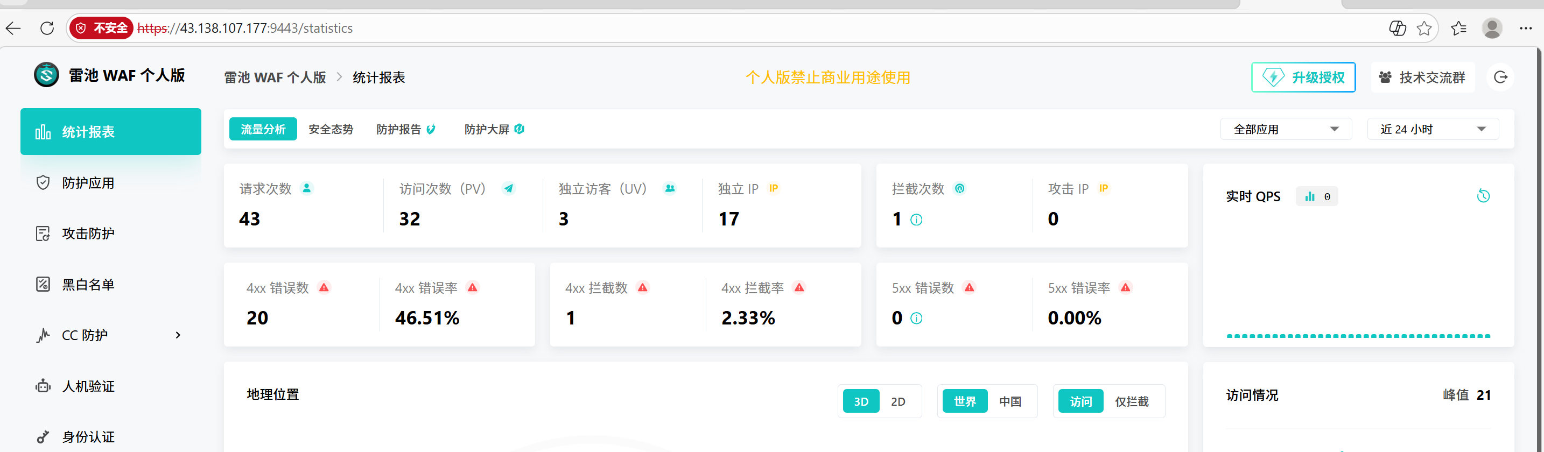
Task: Open 黑白名单 in the sidebar
Action: [x=111, y=284]
